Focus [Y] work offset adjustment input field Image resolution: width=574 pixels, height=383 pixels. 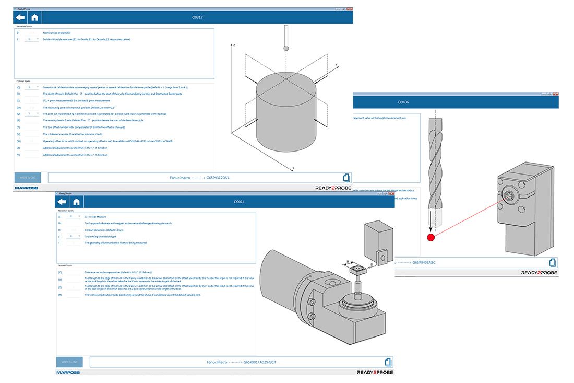pyautogui.click(x=32, y=155)
